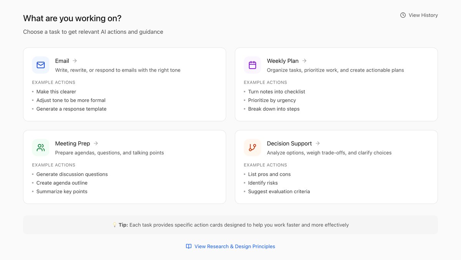Click the arrow next to Decision Support

[318, 143]
